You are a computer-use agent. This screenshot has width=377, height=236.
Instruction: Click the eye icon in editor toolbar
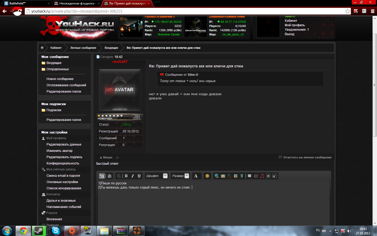pyautogui.click(x=256, y=176)
